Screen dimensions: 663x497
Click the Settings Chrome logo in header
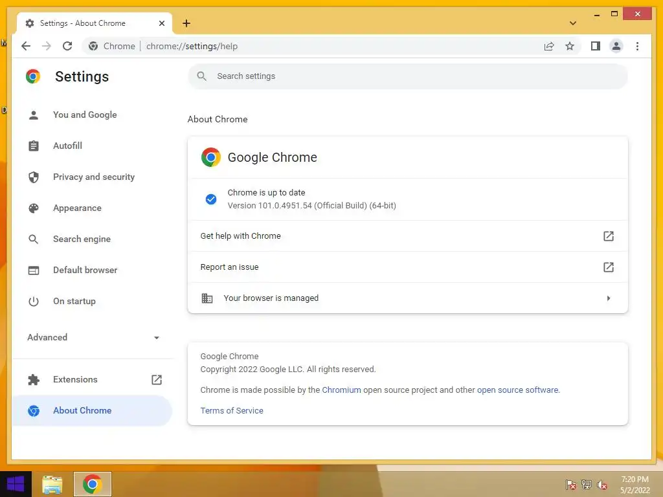coord(33,76)
